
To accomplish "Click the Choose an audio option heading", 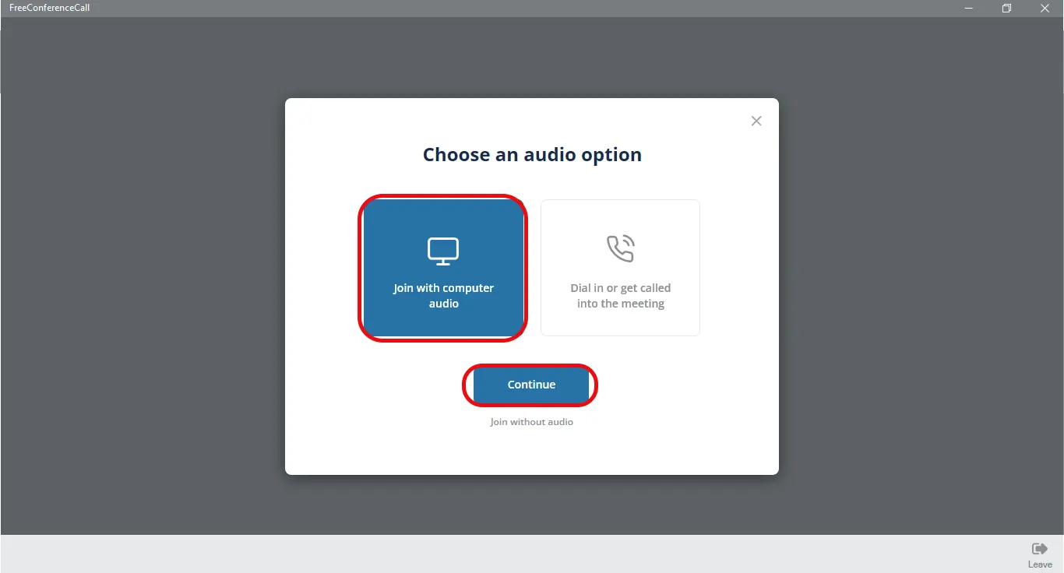I will pos(531,154).
